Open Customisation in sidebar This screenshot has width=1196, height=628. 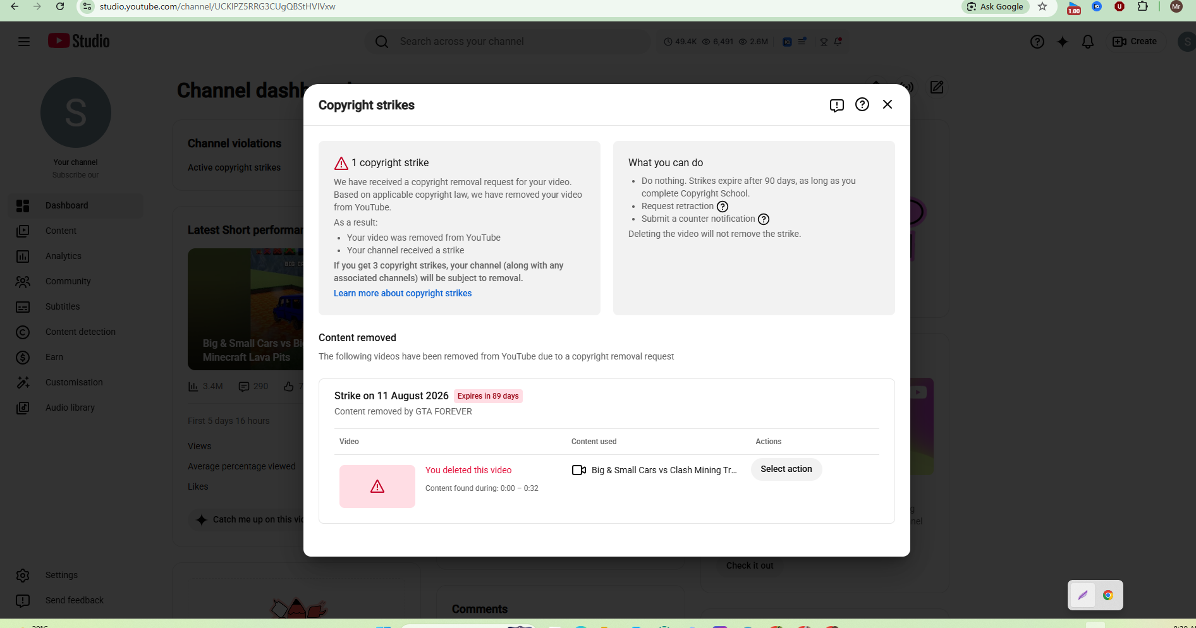click(x=76, y=382)
